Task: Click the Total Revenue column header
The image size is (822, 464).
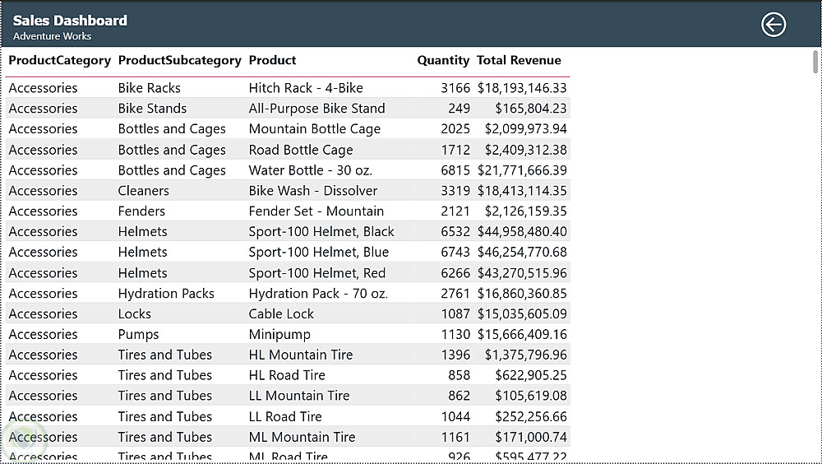Action: point(519,60)
